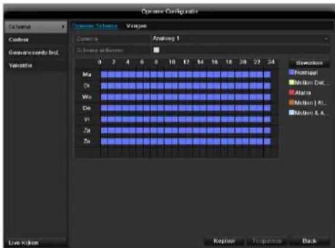Click the Do schedule row bar
Screen dimensions: 335x248
click(x=186, y=108)
